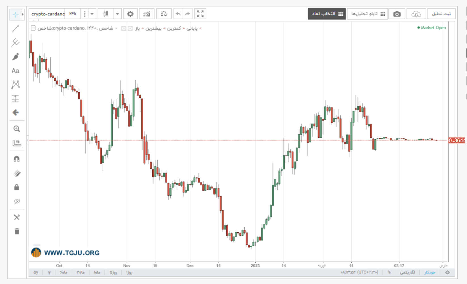Click the انتخاب نماد button
Image resolution: width=467 pixels, height=284 pixels.
327,14
